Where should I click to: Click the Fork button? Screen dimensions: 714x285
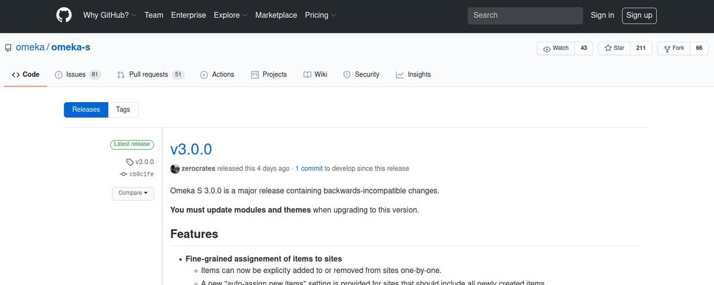click(x=674, y=49)
